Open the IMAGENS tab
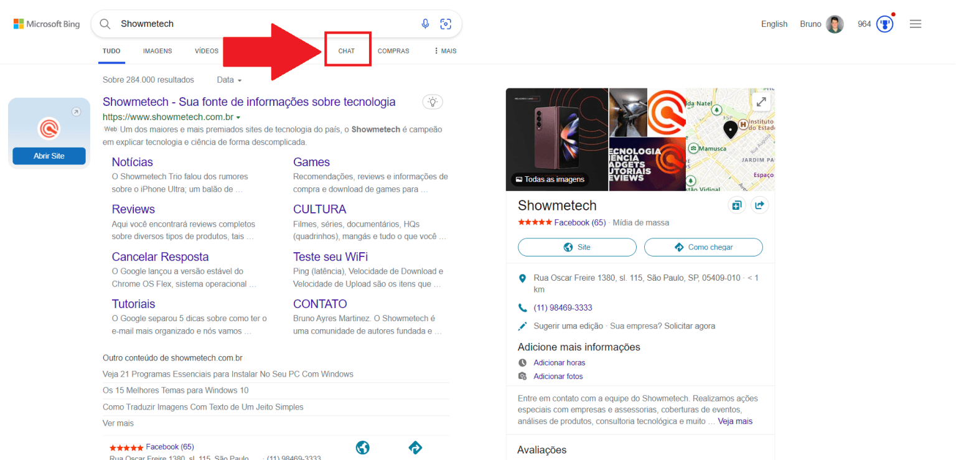The width and height of the screenshot is (956, 460). [x=157, y=50]
